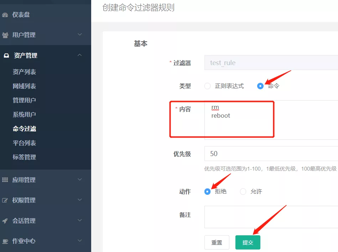Expand the 用户管理 menu chevron
338x252 pixels.
tap(80, 34)
